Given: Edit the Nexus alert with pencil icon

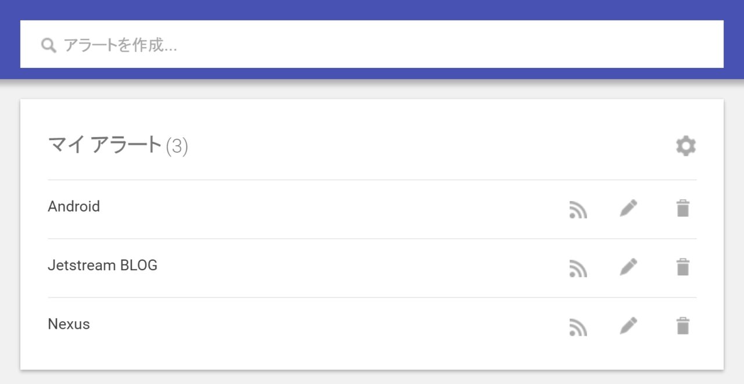Looking at the screenshot, I should tap(628, 326).
